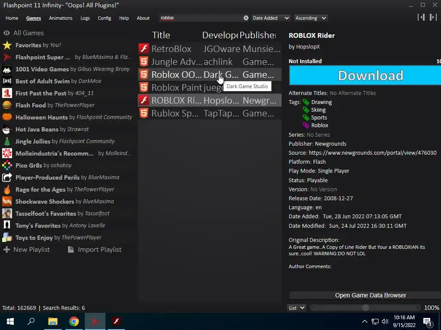Screen dimensions: 441x330
Task: Click the HTML5 icon beside Jungle Adv
Action: [x=144, y=61]
